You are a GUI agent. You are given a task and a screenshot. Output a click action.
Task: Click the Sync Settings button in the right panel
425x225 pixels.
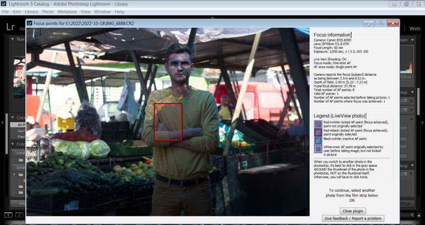408,203
